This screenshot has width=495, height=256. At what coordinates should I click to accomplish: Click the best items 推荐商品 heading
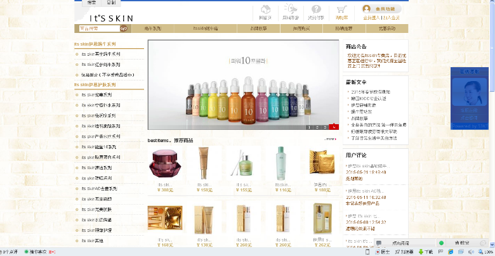pos(171,141)
